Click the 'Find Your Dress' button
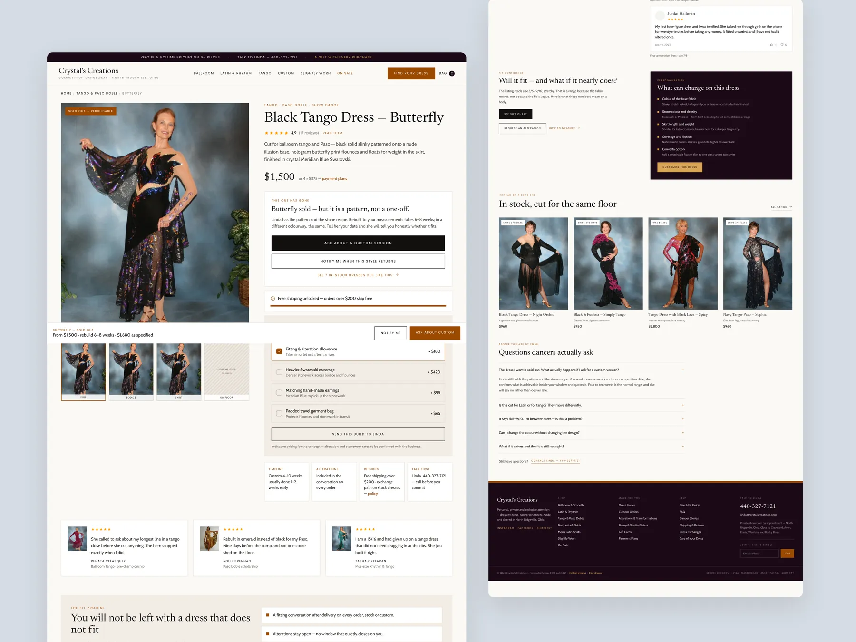Viewport: 856px width, 642px height. pyautogui.click(x=411, y=73)
